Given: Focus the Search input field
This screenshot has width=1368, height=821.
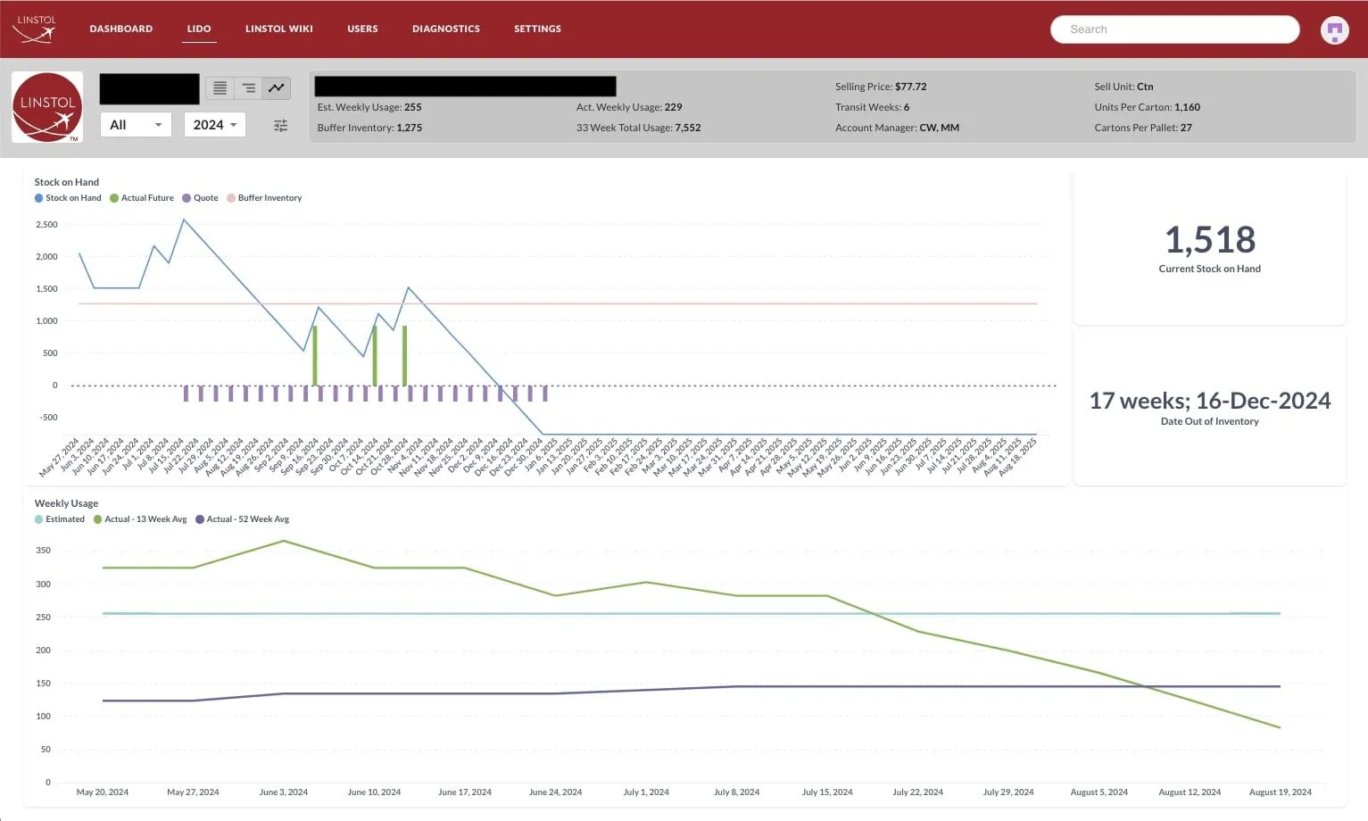Looking at the screenshot, I should click(1174, 29).
